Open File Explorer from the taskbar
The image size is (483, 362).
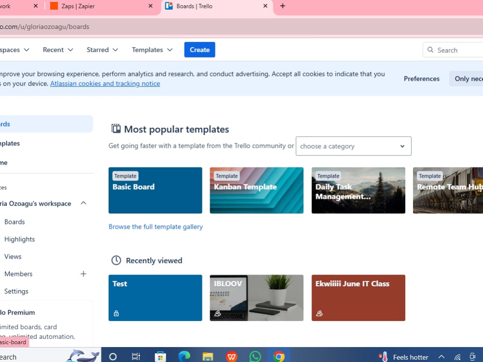[208, 357]
